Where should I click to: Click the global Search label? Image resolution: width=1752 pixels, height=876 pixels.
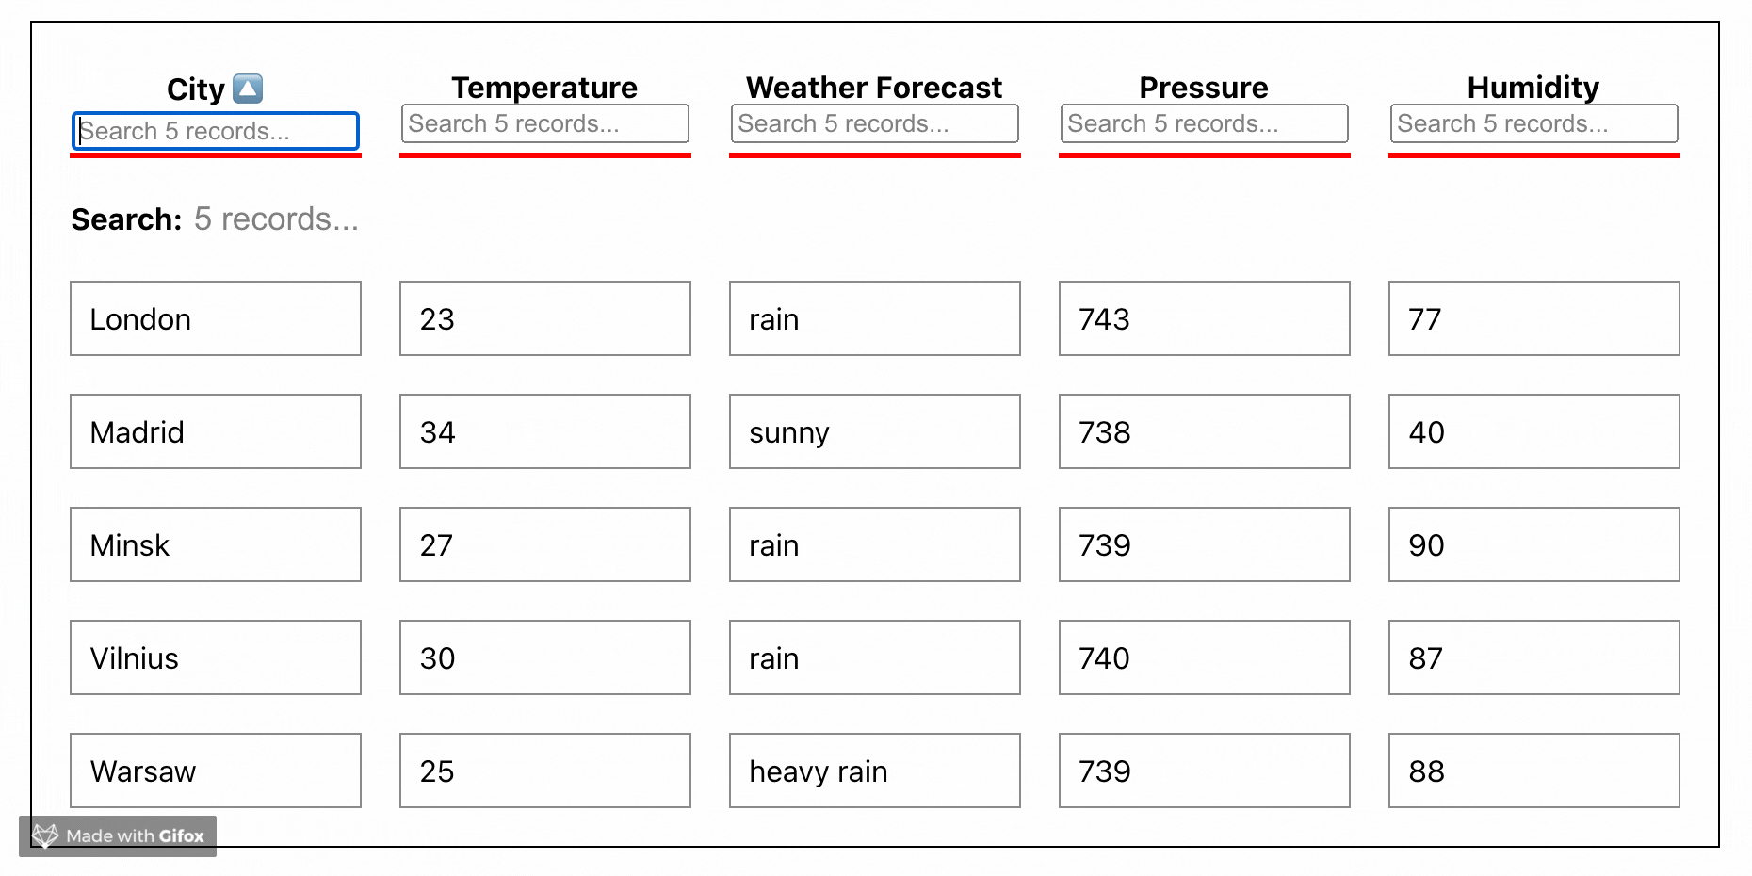(125, 219)
